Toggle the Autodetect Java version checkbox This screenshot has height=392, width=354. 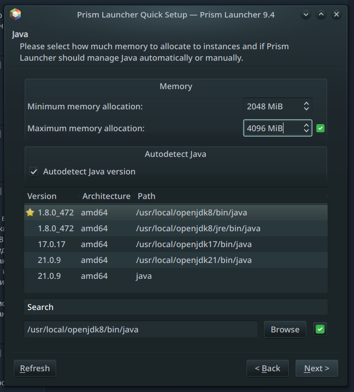[34, 172]
